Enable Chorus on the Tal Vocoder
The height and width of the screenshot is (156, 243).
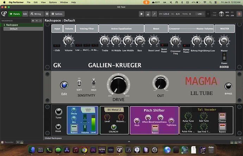[x=222, y=117]
